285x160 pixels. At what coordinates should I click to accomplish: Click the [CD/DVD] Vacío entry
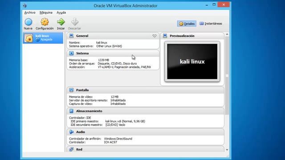pyautogui.click(x=115, y=125)
